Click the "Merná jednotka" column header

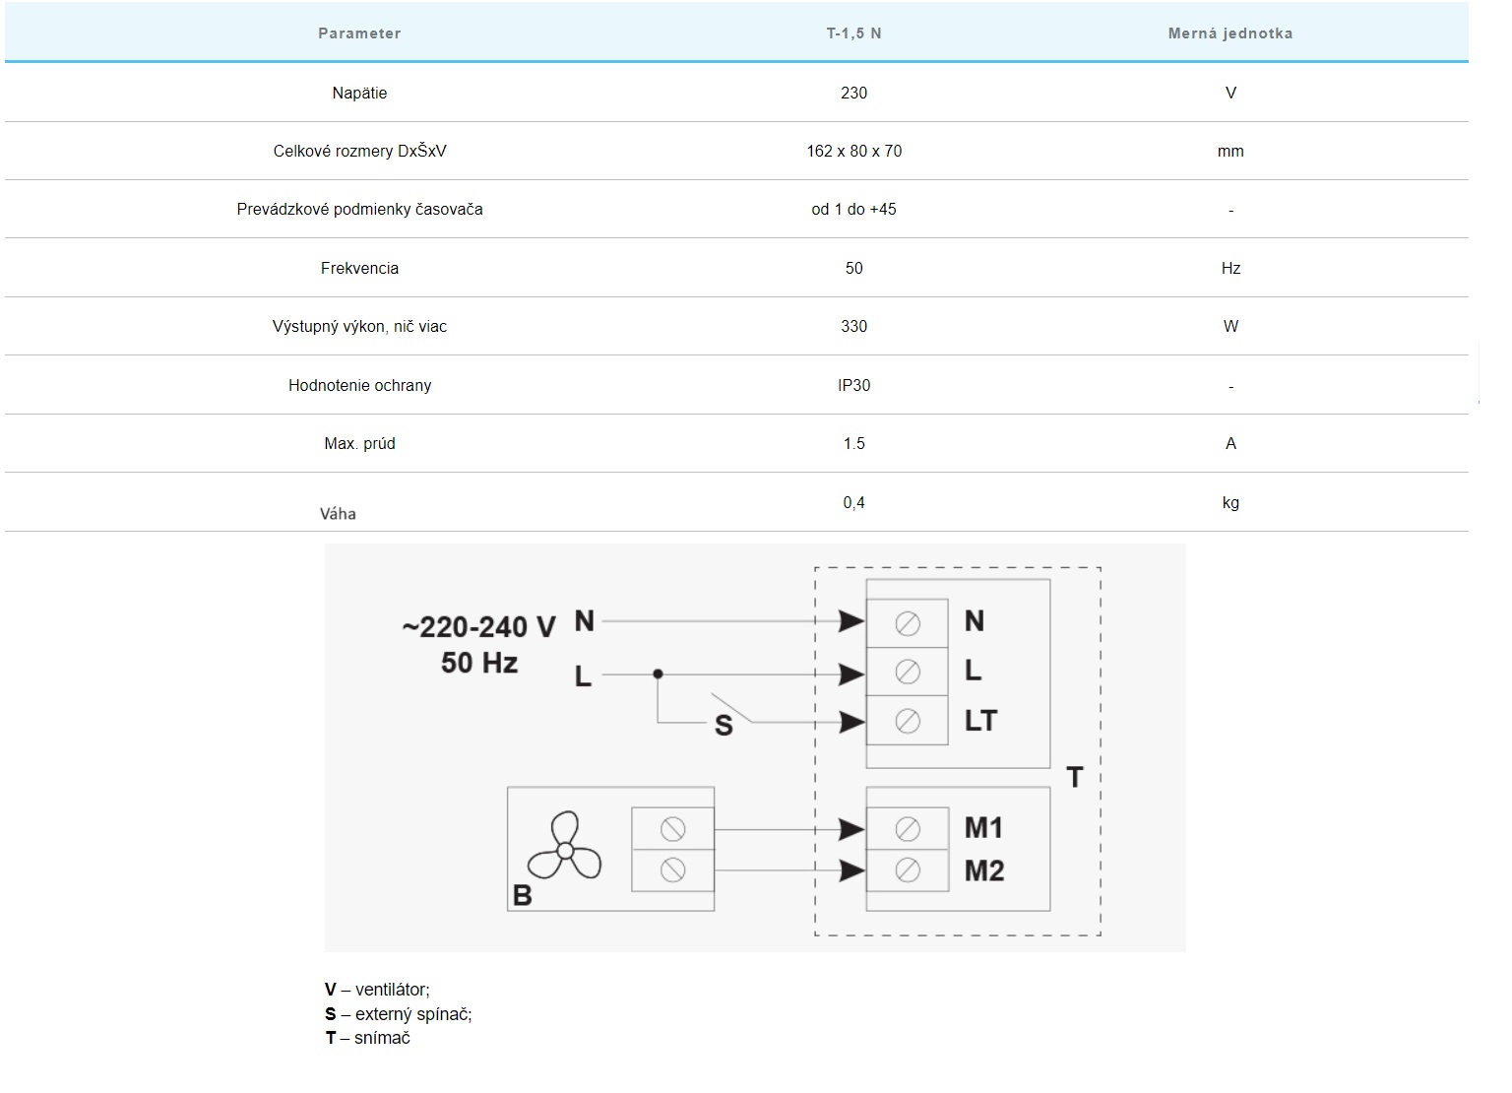pyautogui.click(x=1229, y=33)
